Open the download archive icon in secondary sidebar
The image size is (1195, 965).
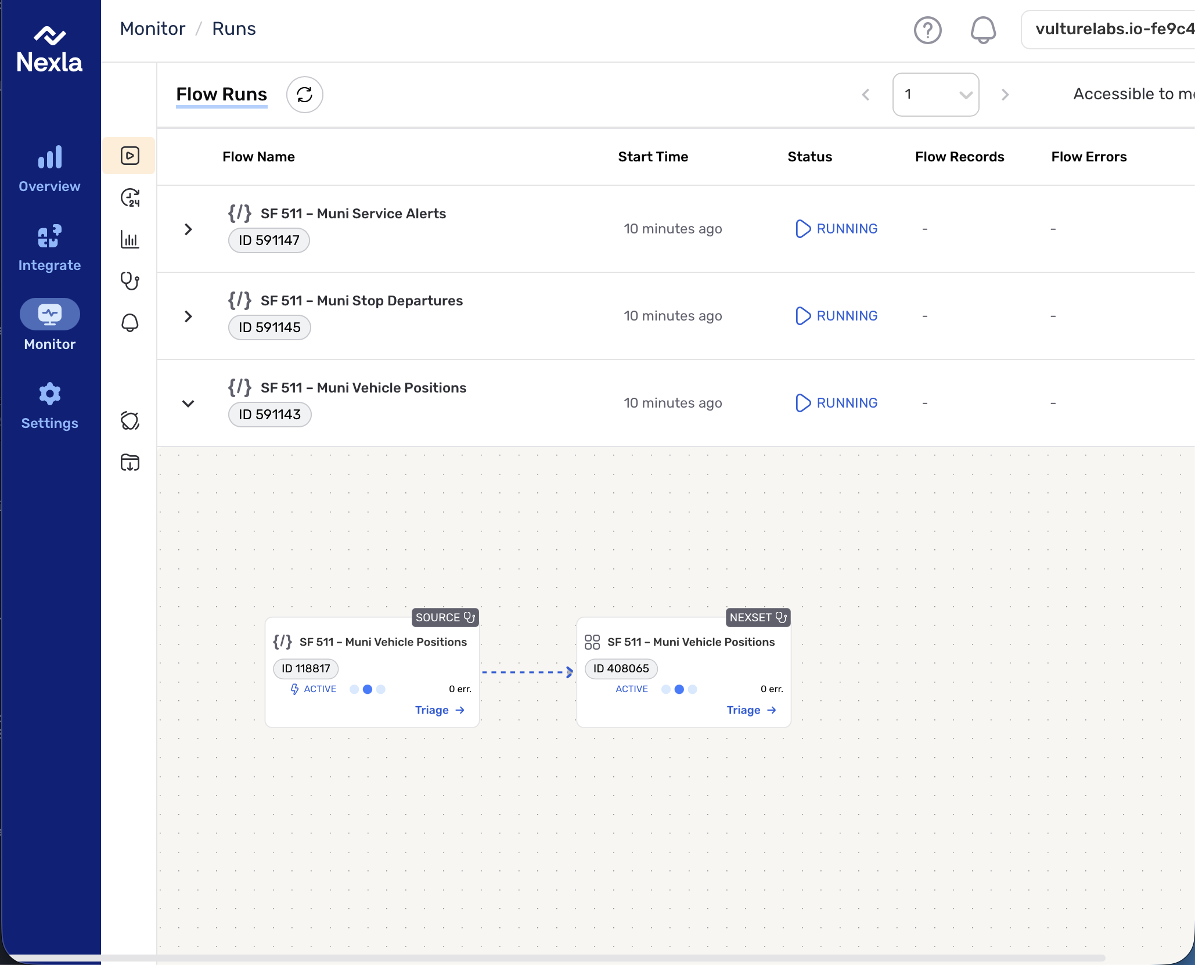130,463
